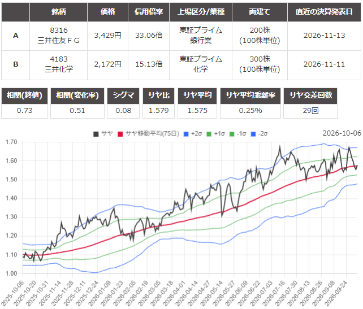Click the シグマ metric header
363x309 pixels.
tap(123, 95)
